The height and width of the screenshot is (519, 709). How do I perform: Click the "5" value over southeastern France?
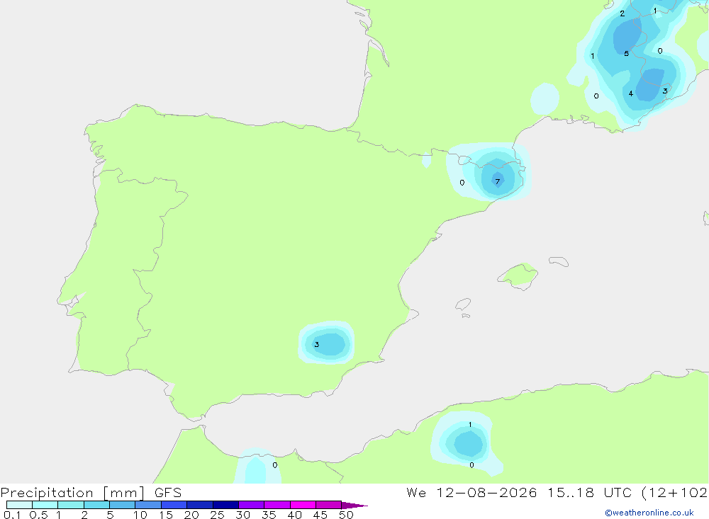click(x=626, y=53)
